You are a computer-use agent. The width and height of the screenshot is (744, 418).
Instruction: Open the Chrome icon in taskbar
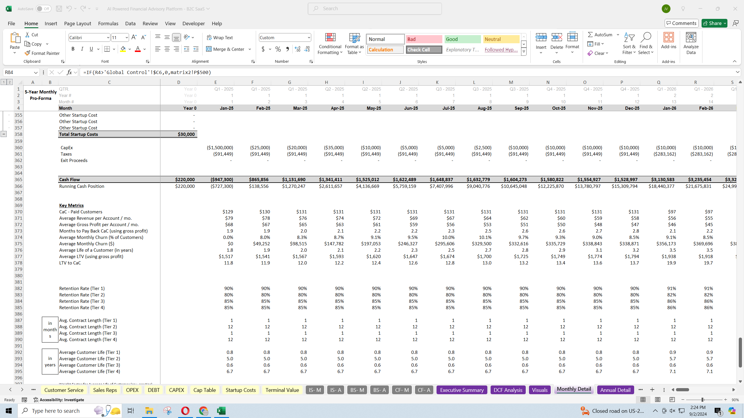203,411
